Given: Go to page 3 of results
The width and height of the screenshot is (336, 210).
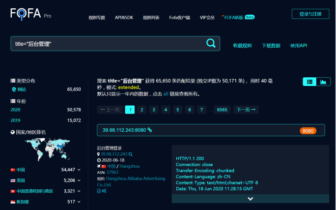Looking at the screenshot, I should tap(154, 110).
